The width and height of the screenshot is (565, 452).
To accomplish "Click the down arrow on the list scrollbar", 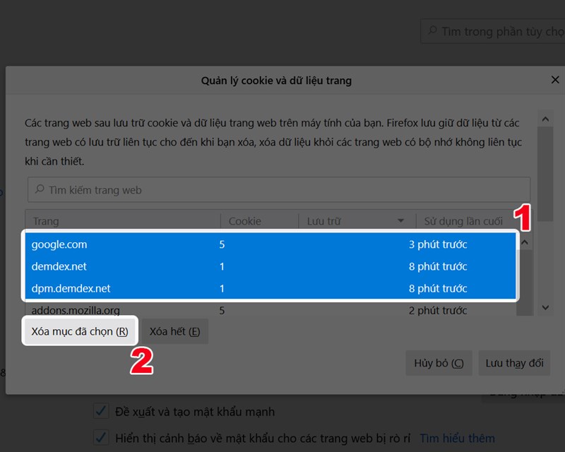I will (545, 309).
